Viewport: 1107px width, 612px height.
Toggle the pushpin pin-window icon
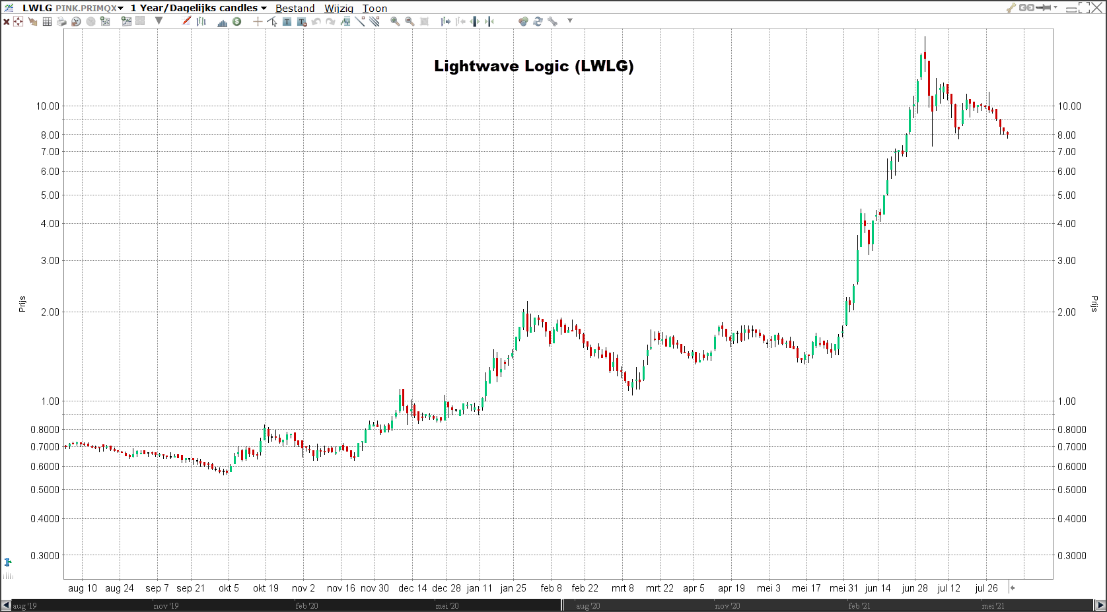[x=1044, y=7]
